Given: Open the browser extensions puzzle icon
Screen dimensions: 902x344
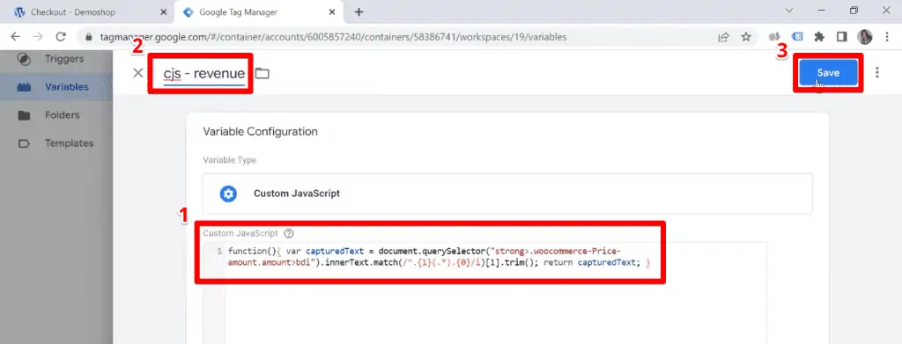Looking at the screenshot, I should (x=819, y=37).
